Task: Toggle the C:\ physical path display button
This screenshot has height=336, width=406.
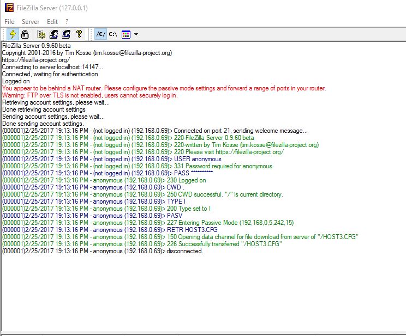Action: [113, 34]
